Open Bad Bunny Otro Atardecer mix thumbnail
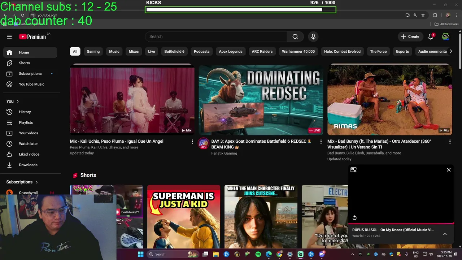 click(390, 100)
